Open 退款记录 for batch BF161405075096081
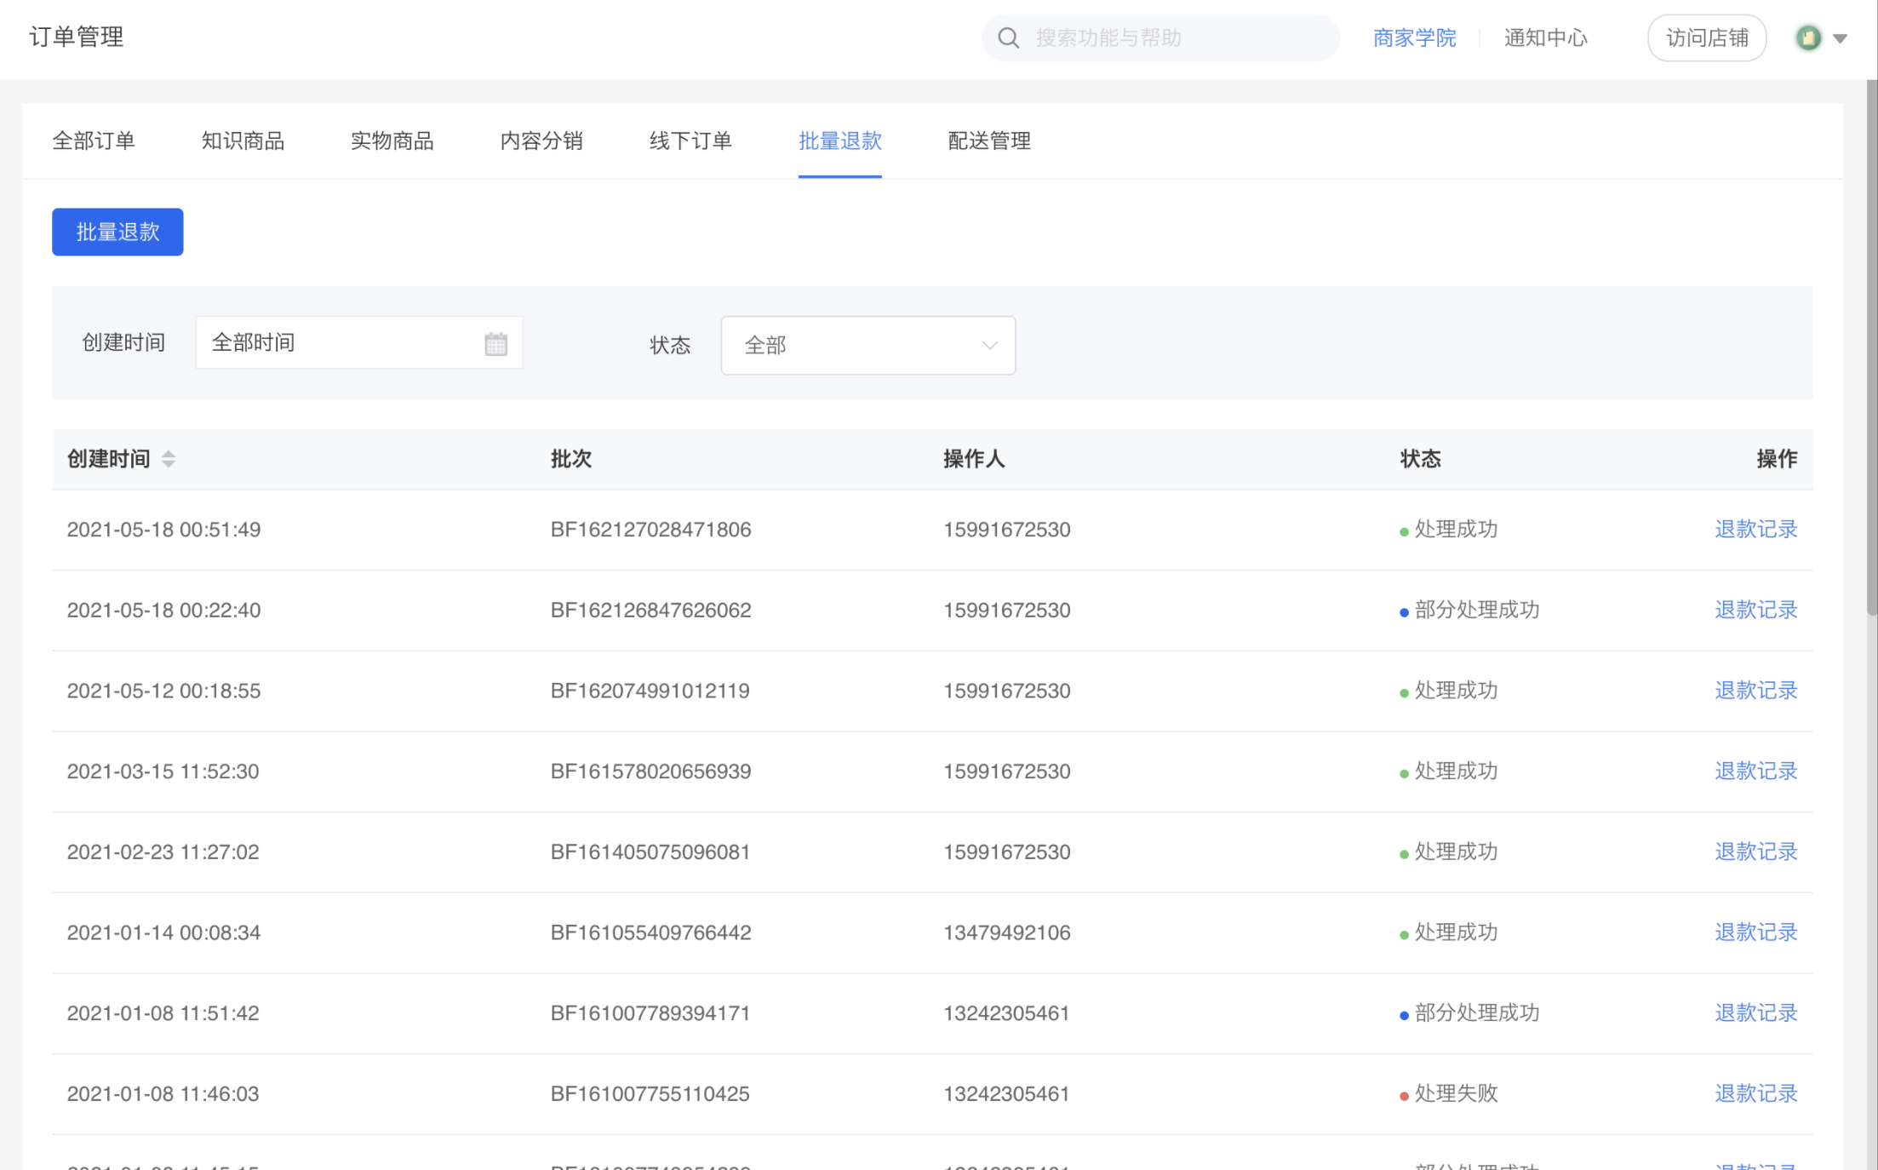Screen dimensions: 1878x1170 (1755, 852)
